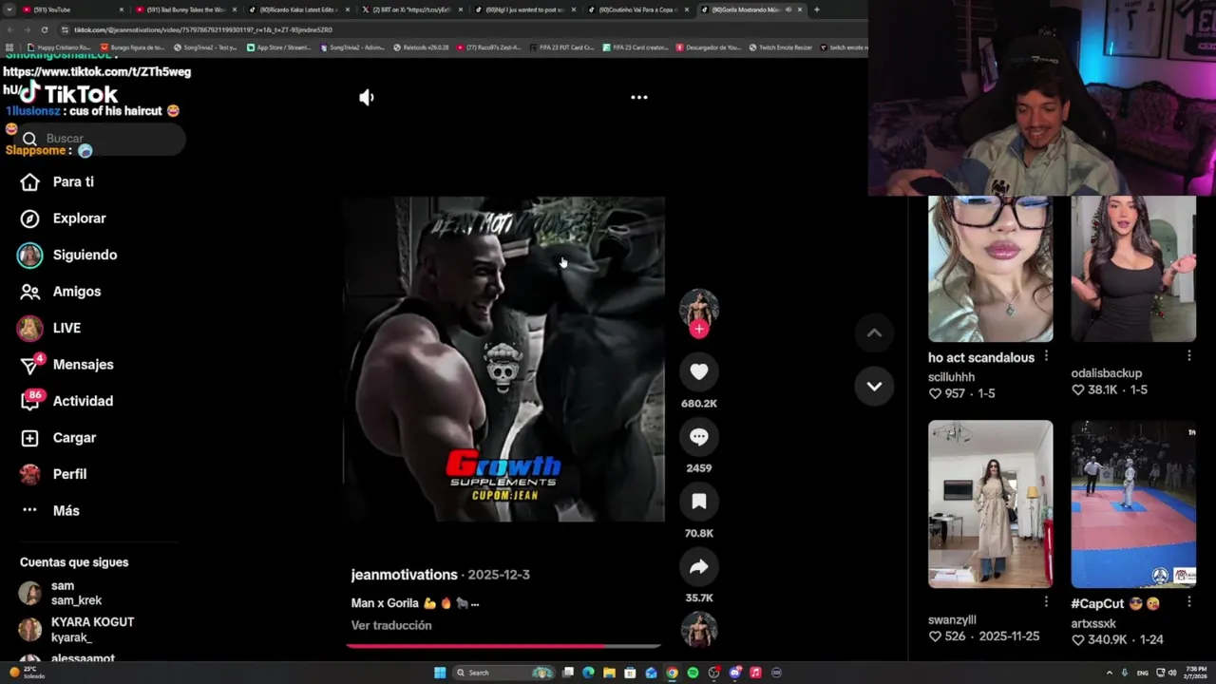Follow creator with red plus badge
The image size is (1216, 684).
pyautogui.click(x=699, y=329)
